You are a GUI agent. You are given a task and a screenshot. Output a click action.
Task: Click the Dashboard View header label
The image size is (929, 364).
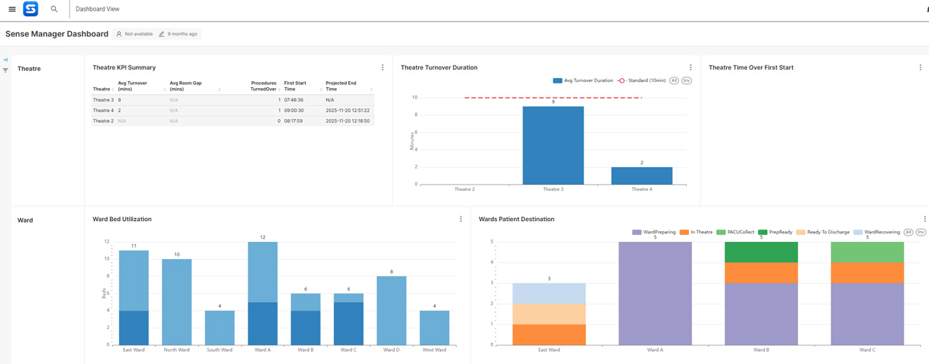98,9
